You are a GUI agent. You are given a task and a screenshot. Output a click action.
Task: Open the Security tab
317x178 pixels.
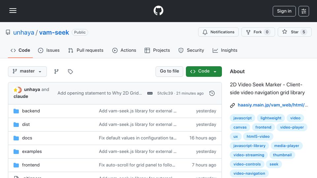click(191, 50)
